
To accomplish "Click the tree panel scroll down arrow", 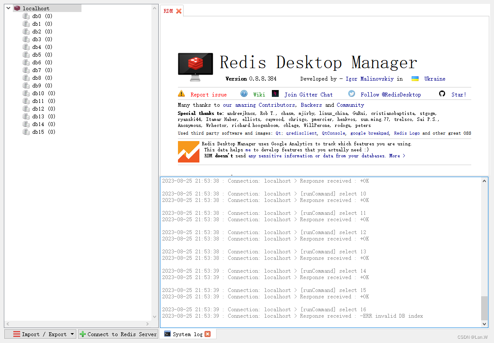I will coord(154,317).
